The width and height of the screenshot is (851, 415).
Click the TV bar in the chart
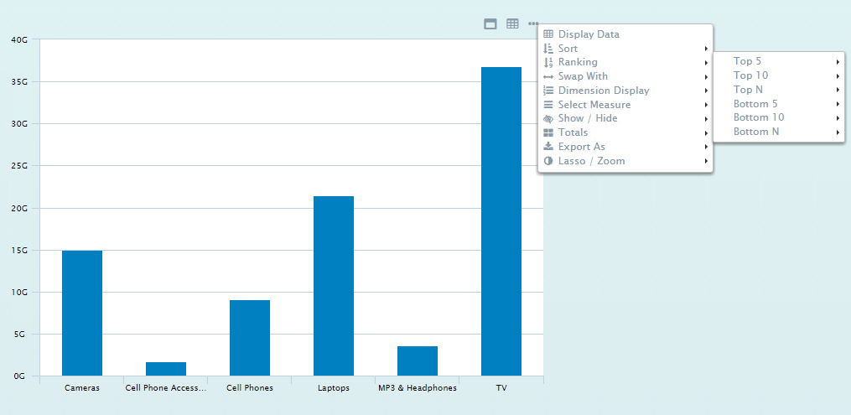(501, 221)
